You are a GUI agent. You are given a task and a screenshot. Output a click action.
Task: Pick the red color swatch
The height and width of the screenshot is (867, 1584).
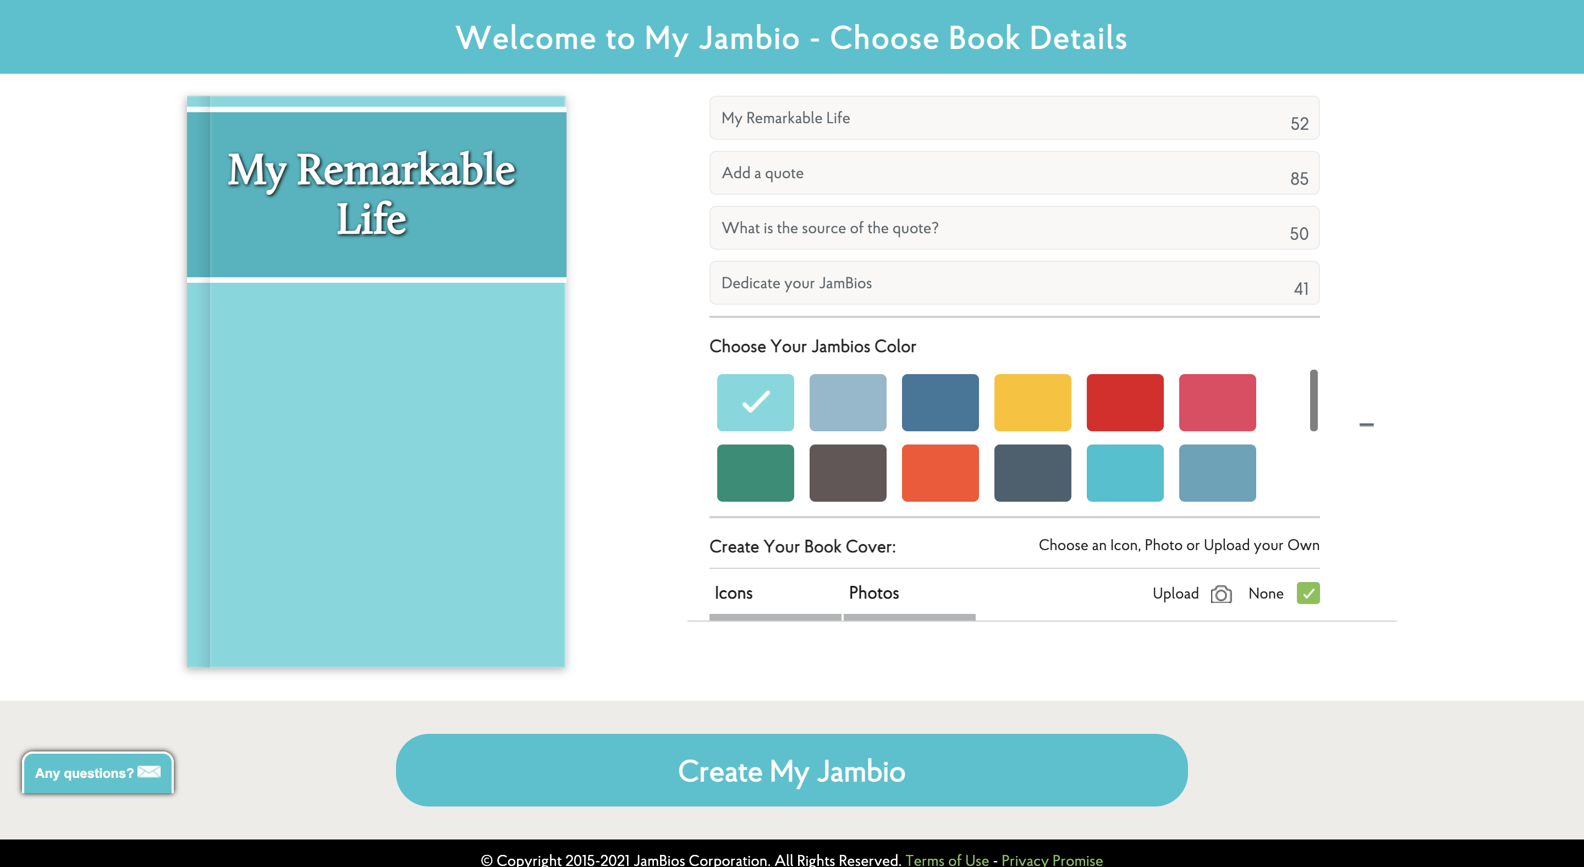[1125, 402]
